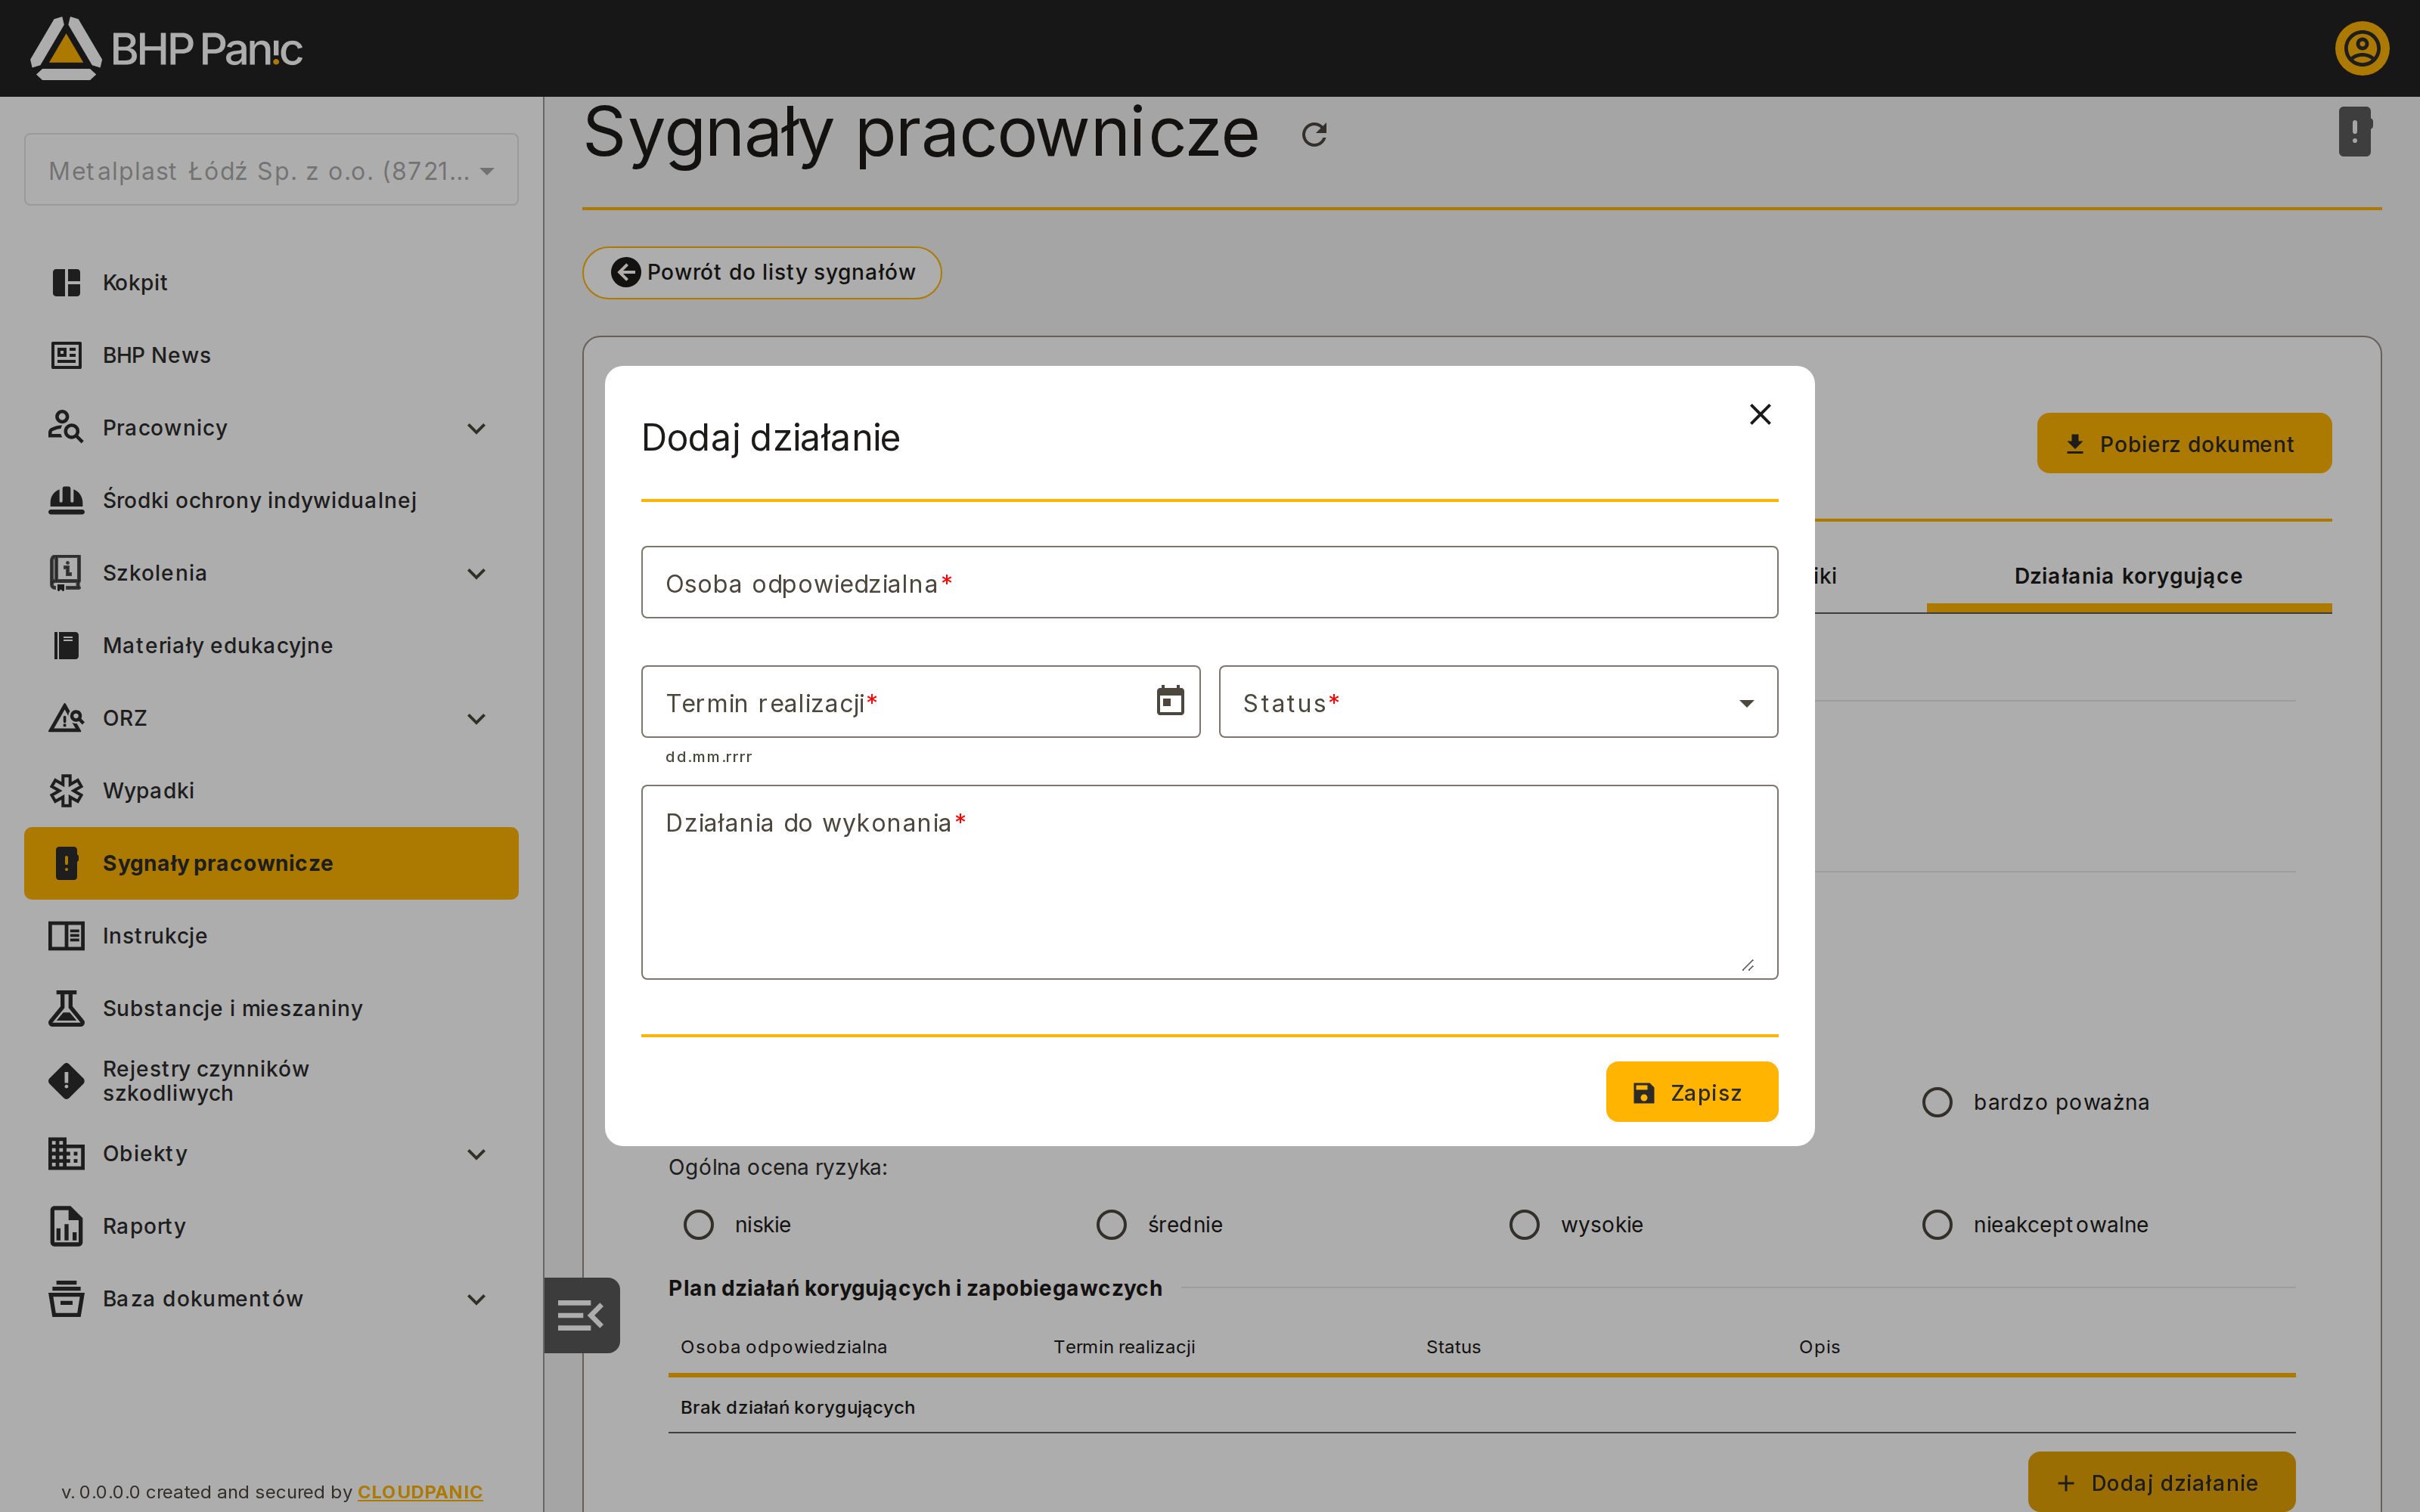Click the Osoba odpowiedzialna input field
This screenshot has height=1512, width=2420.
point(1209,582)
